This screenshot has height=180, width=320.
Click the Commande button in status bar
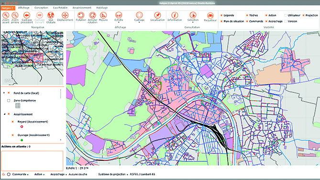(20, 174)
